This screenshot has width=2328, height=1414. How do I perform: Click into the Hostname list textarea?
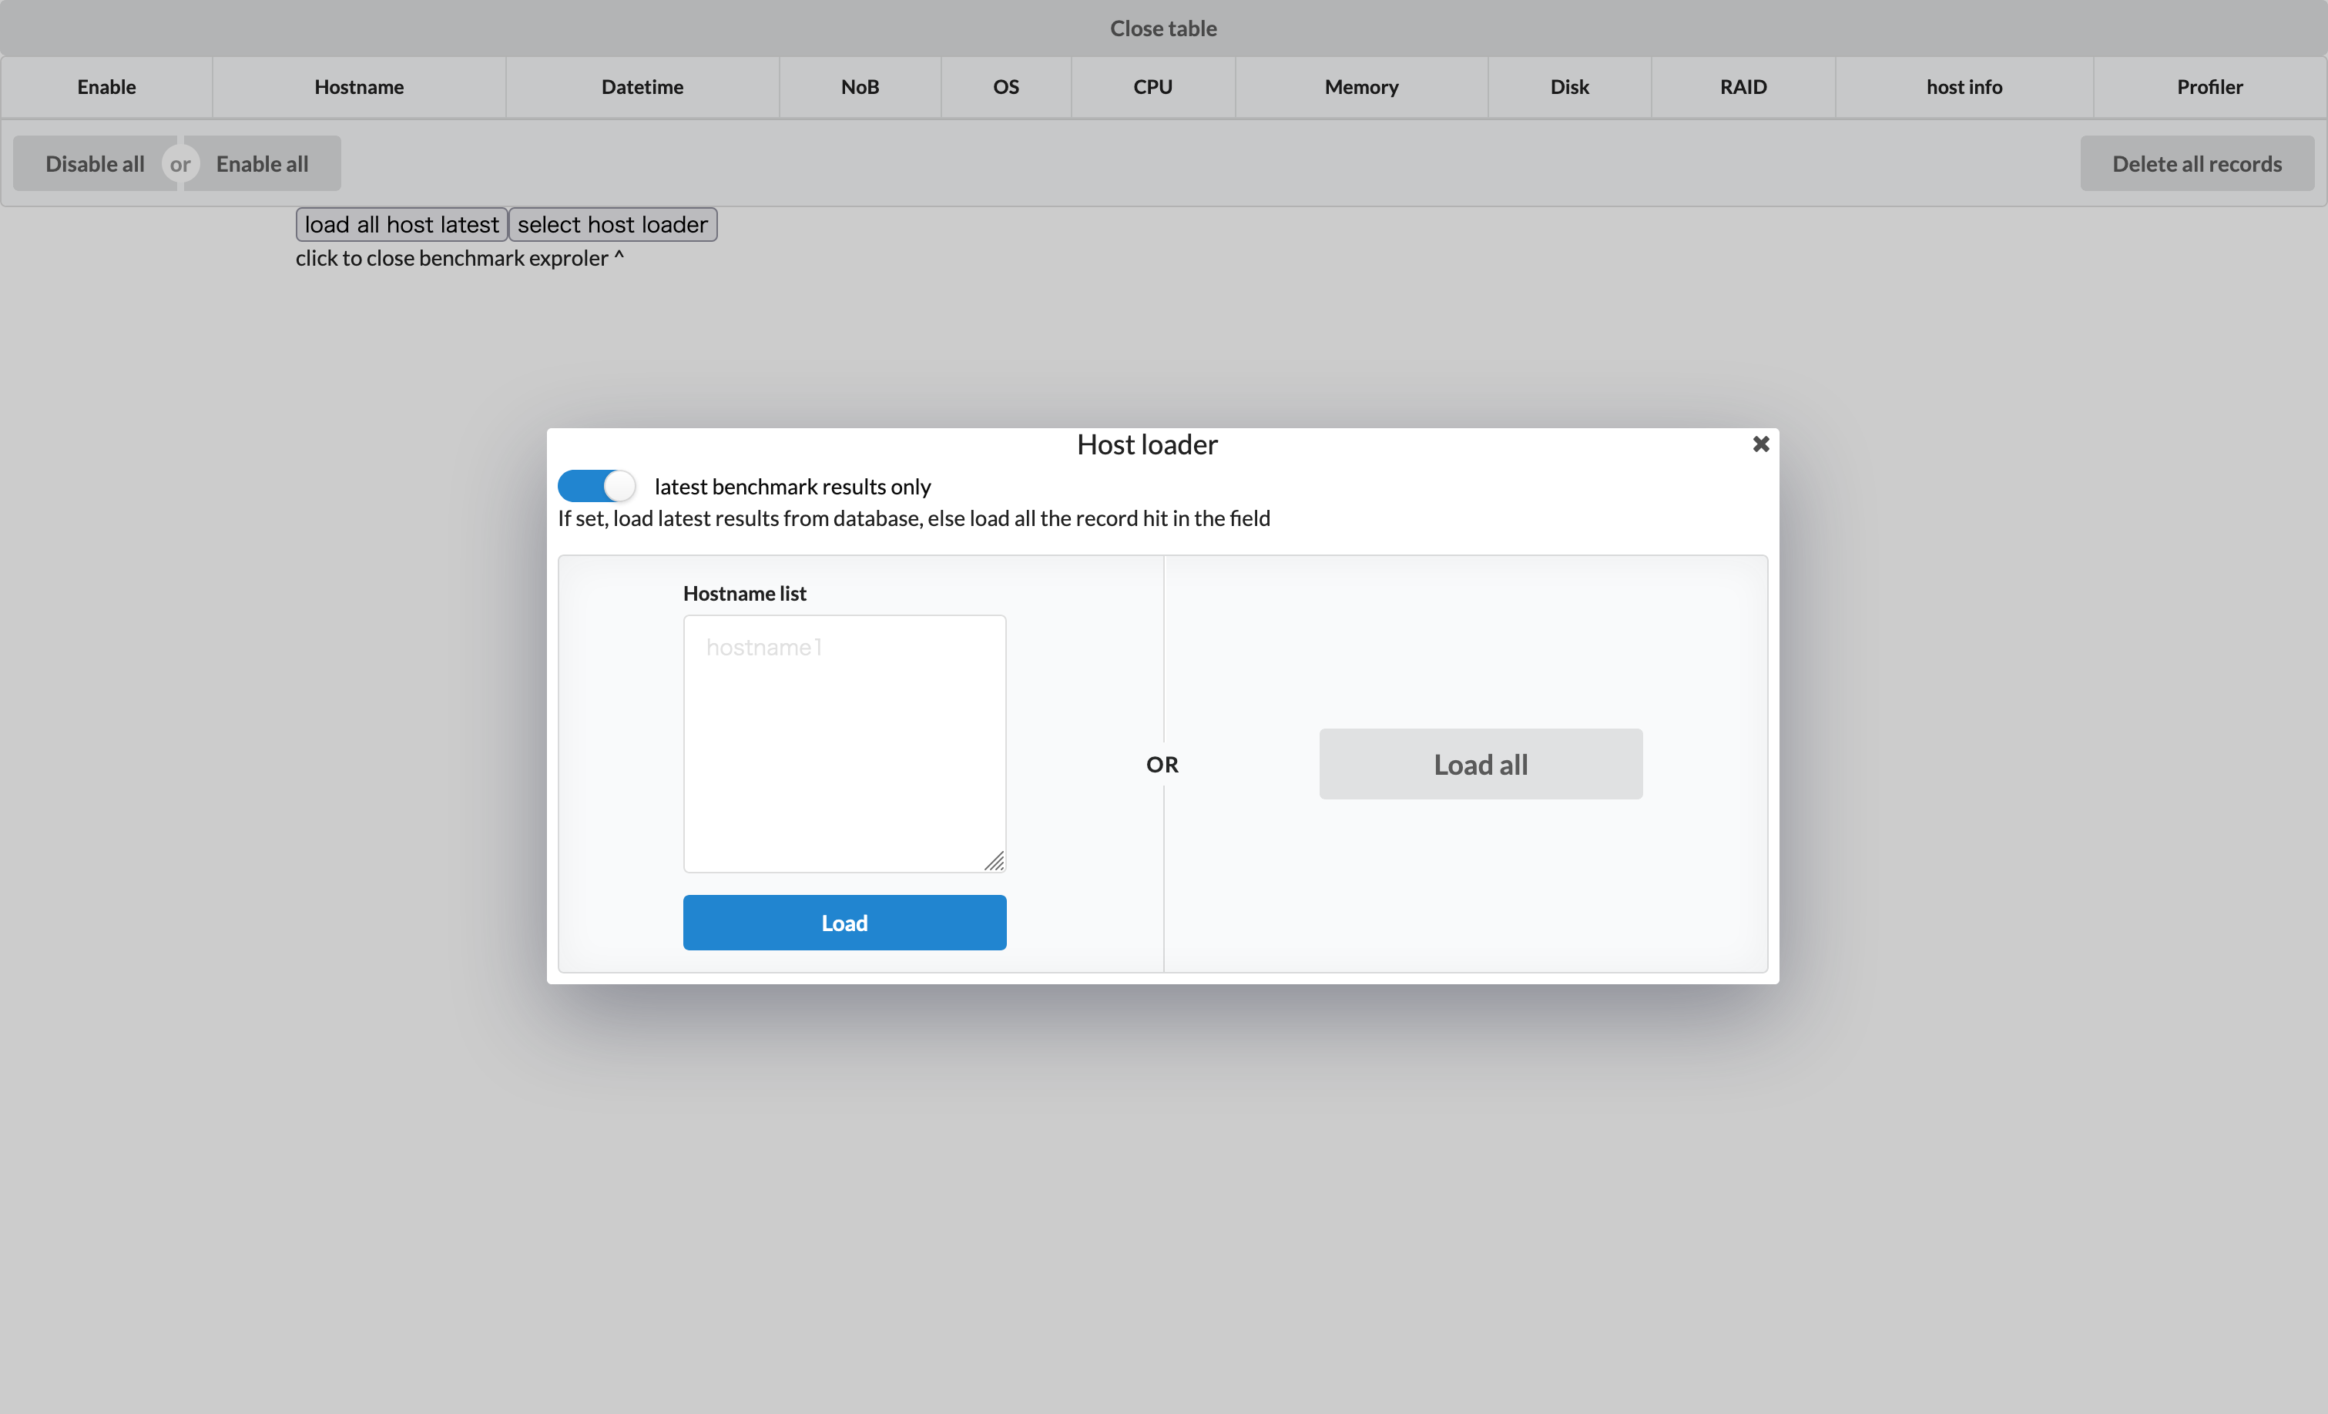(844, 743)
